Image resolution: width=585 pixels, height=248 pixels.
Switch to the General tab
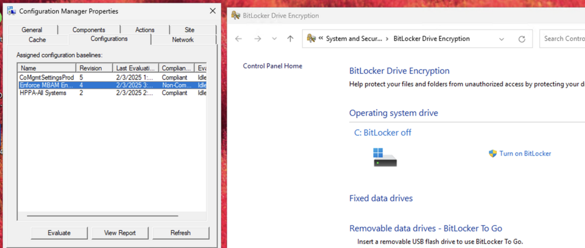[x=32, y=30]
